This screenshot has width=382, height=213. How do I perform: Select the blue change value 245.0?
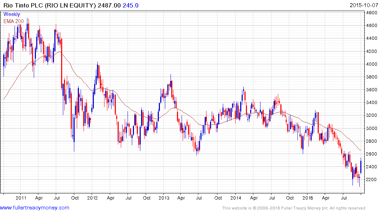pyautogui.click(x=130, y=5)
